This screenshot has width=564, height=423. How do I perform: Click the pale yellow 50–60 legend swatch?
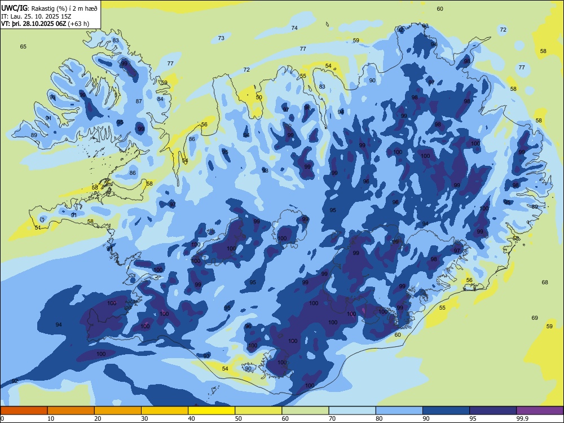tap(258, 411)
